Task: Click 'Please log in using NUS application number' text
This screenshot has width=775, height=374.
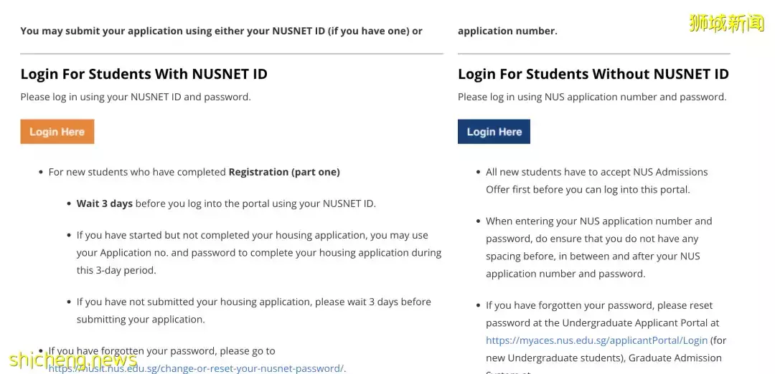Action: pyautogui.click(x=592, y=97)
